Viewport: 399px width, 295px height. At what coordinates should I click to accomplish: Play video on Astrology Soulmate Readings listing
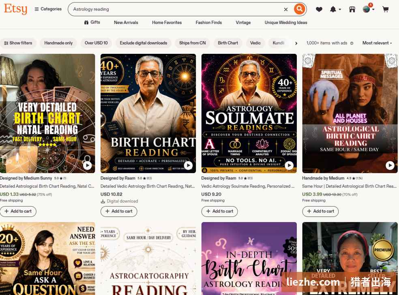(289, 166)
